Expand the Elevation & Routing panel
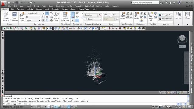 click(x=93, y=24)
